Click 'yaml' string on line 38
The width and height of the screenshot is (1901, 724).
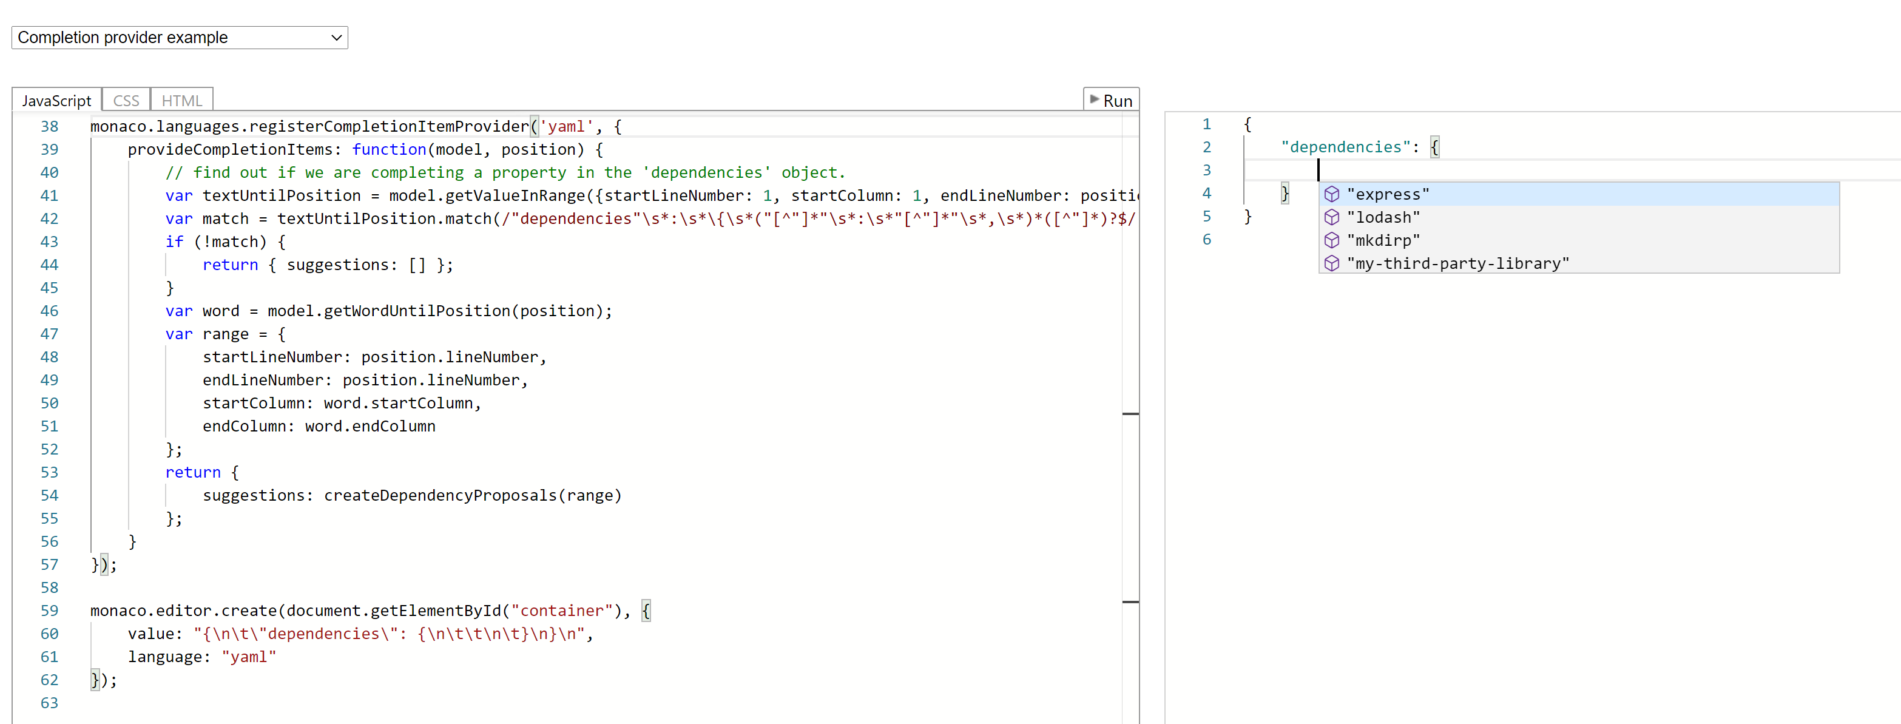click(566, 126)
